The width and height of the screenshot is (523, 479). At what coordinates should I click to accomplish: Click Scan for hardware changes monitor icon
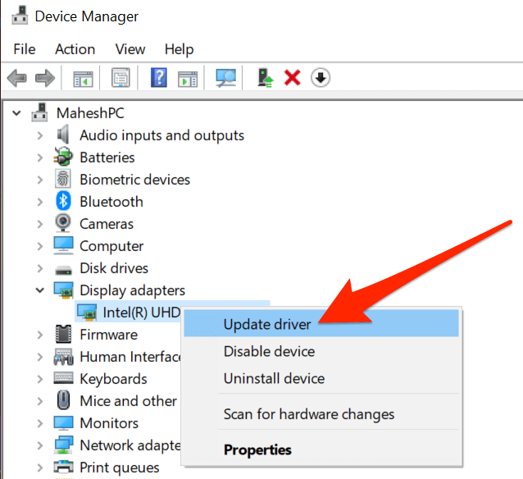point(225,78)
